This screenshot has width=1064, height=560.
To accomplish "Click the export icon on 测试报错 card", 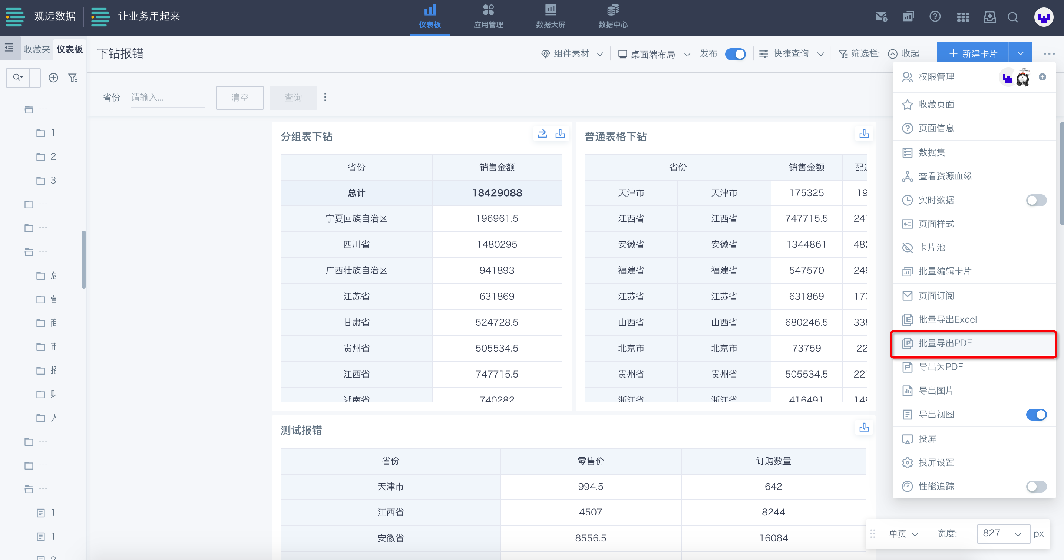I will tap(864, 427).
